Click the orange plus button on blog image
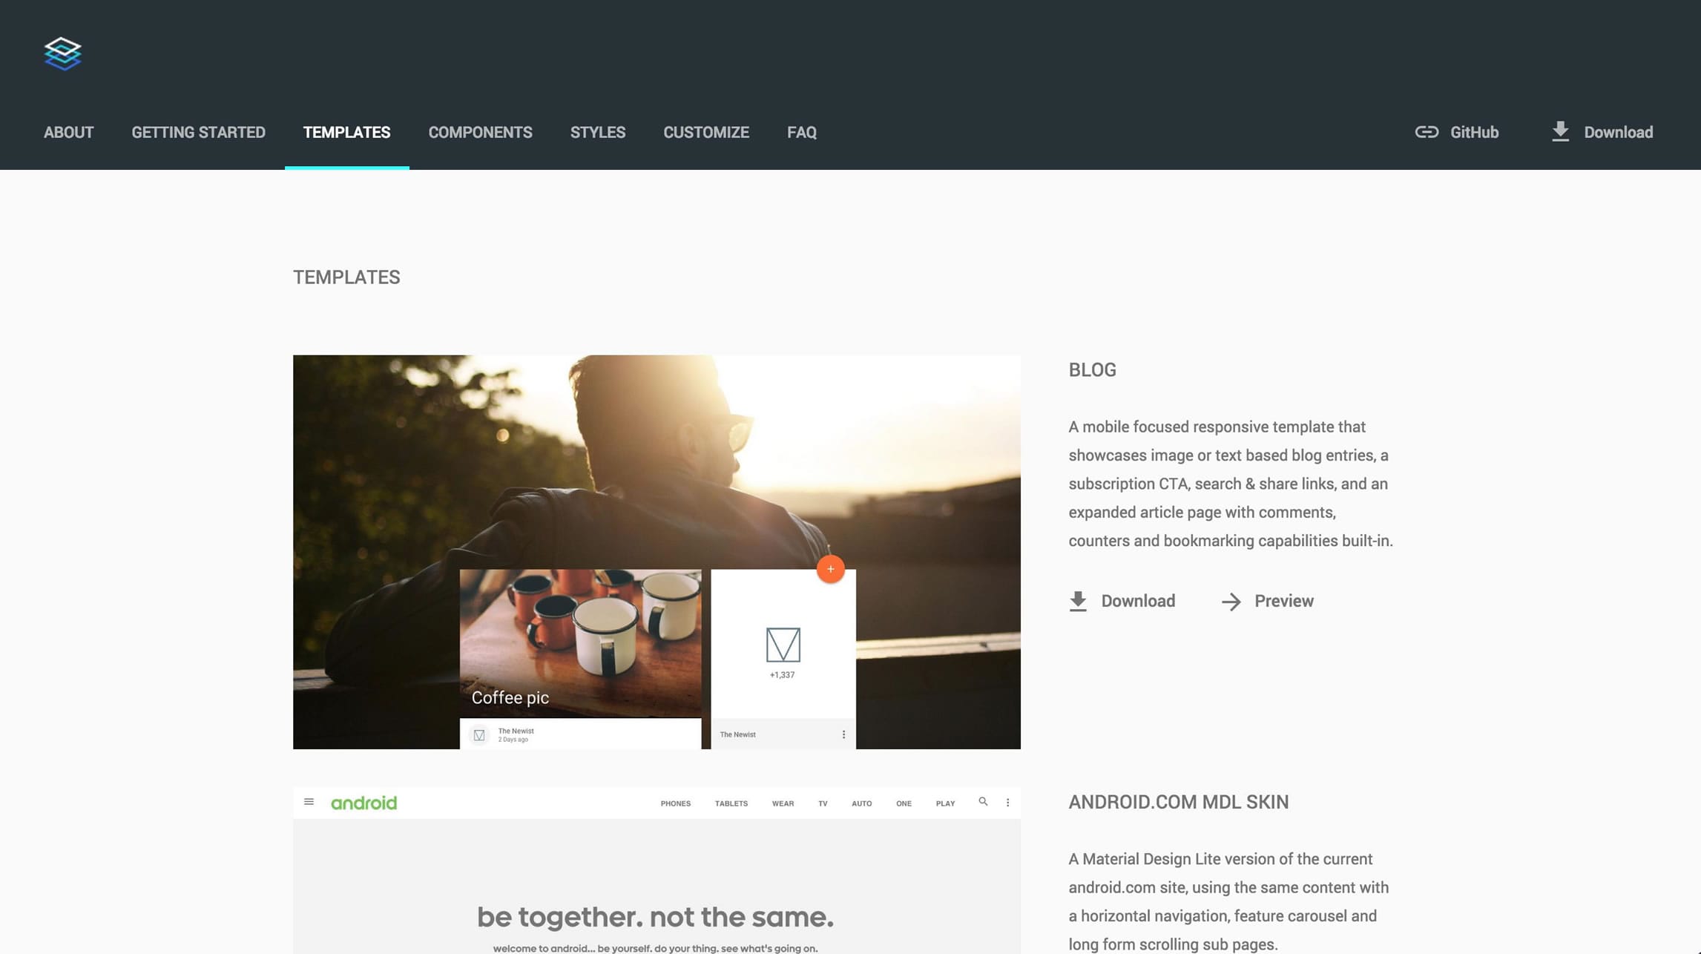Image resolution: width=1701 pixels, height=954 pixels. [x=831, y=569]
